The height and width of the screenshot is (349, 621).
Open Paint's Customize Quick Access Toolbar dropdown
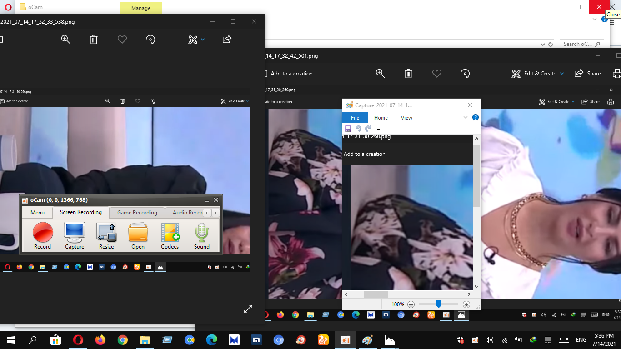(x=378, y=129)
